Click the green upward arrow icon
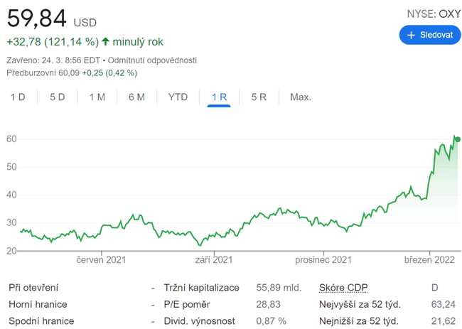Screen dimensions: 462x329 tap(106, 41)
